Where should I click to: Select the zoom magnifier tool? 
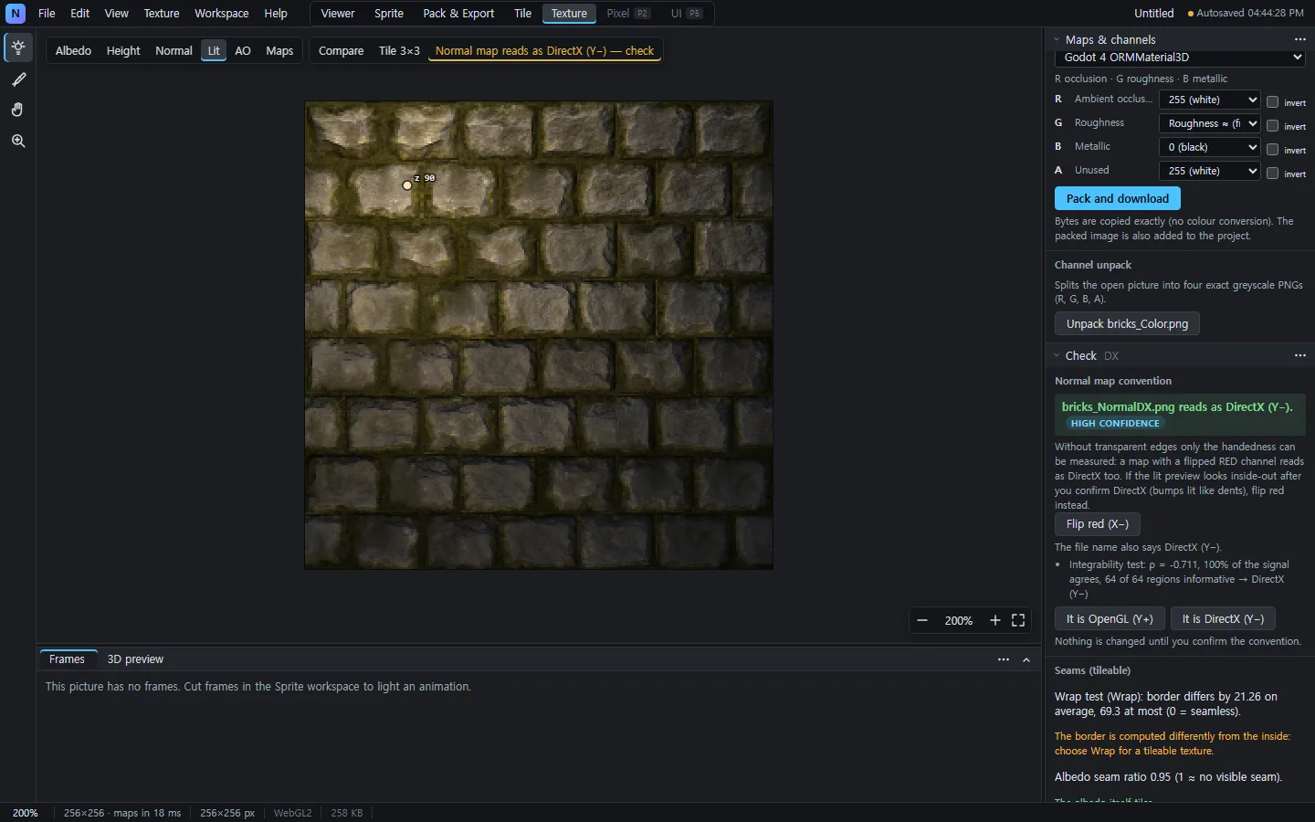click(x=18, y=141)
